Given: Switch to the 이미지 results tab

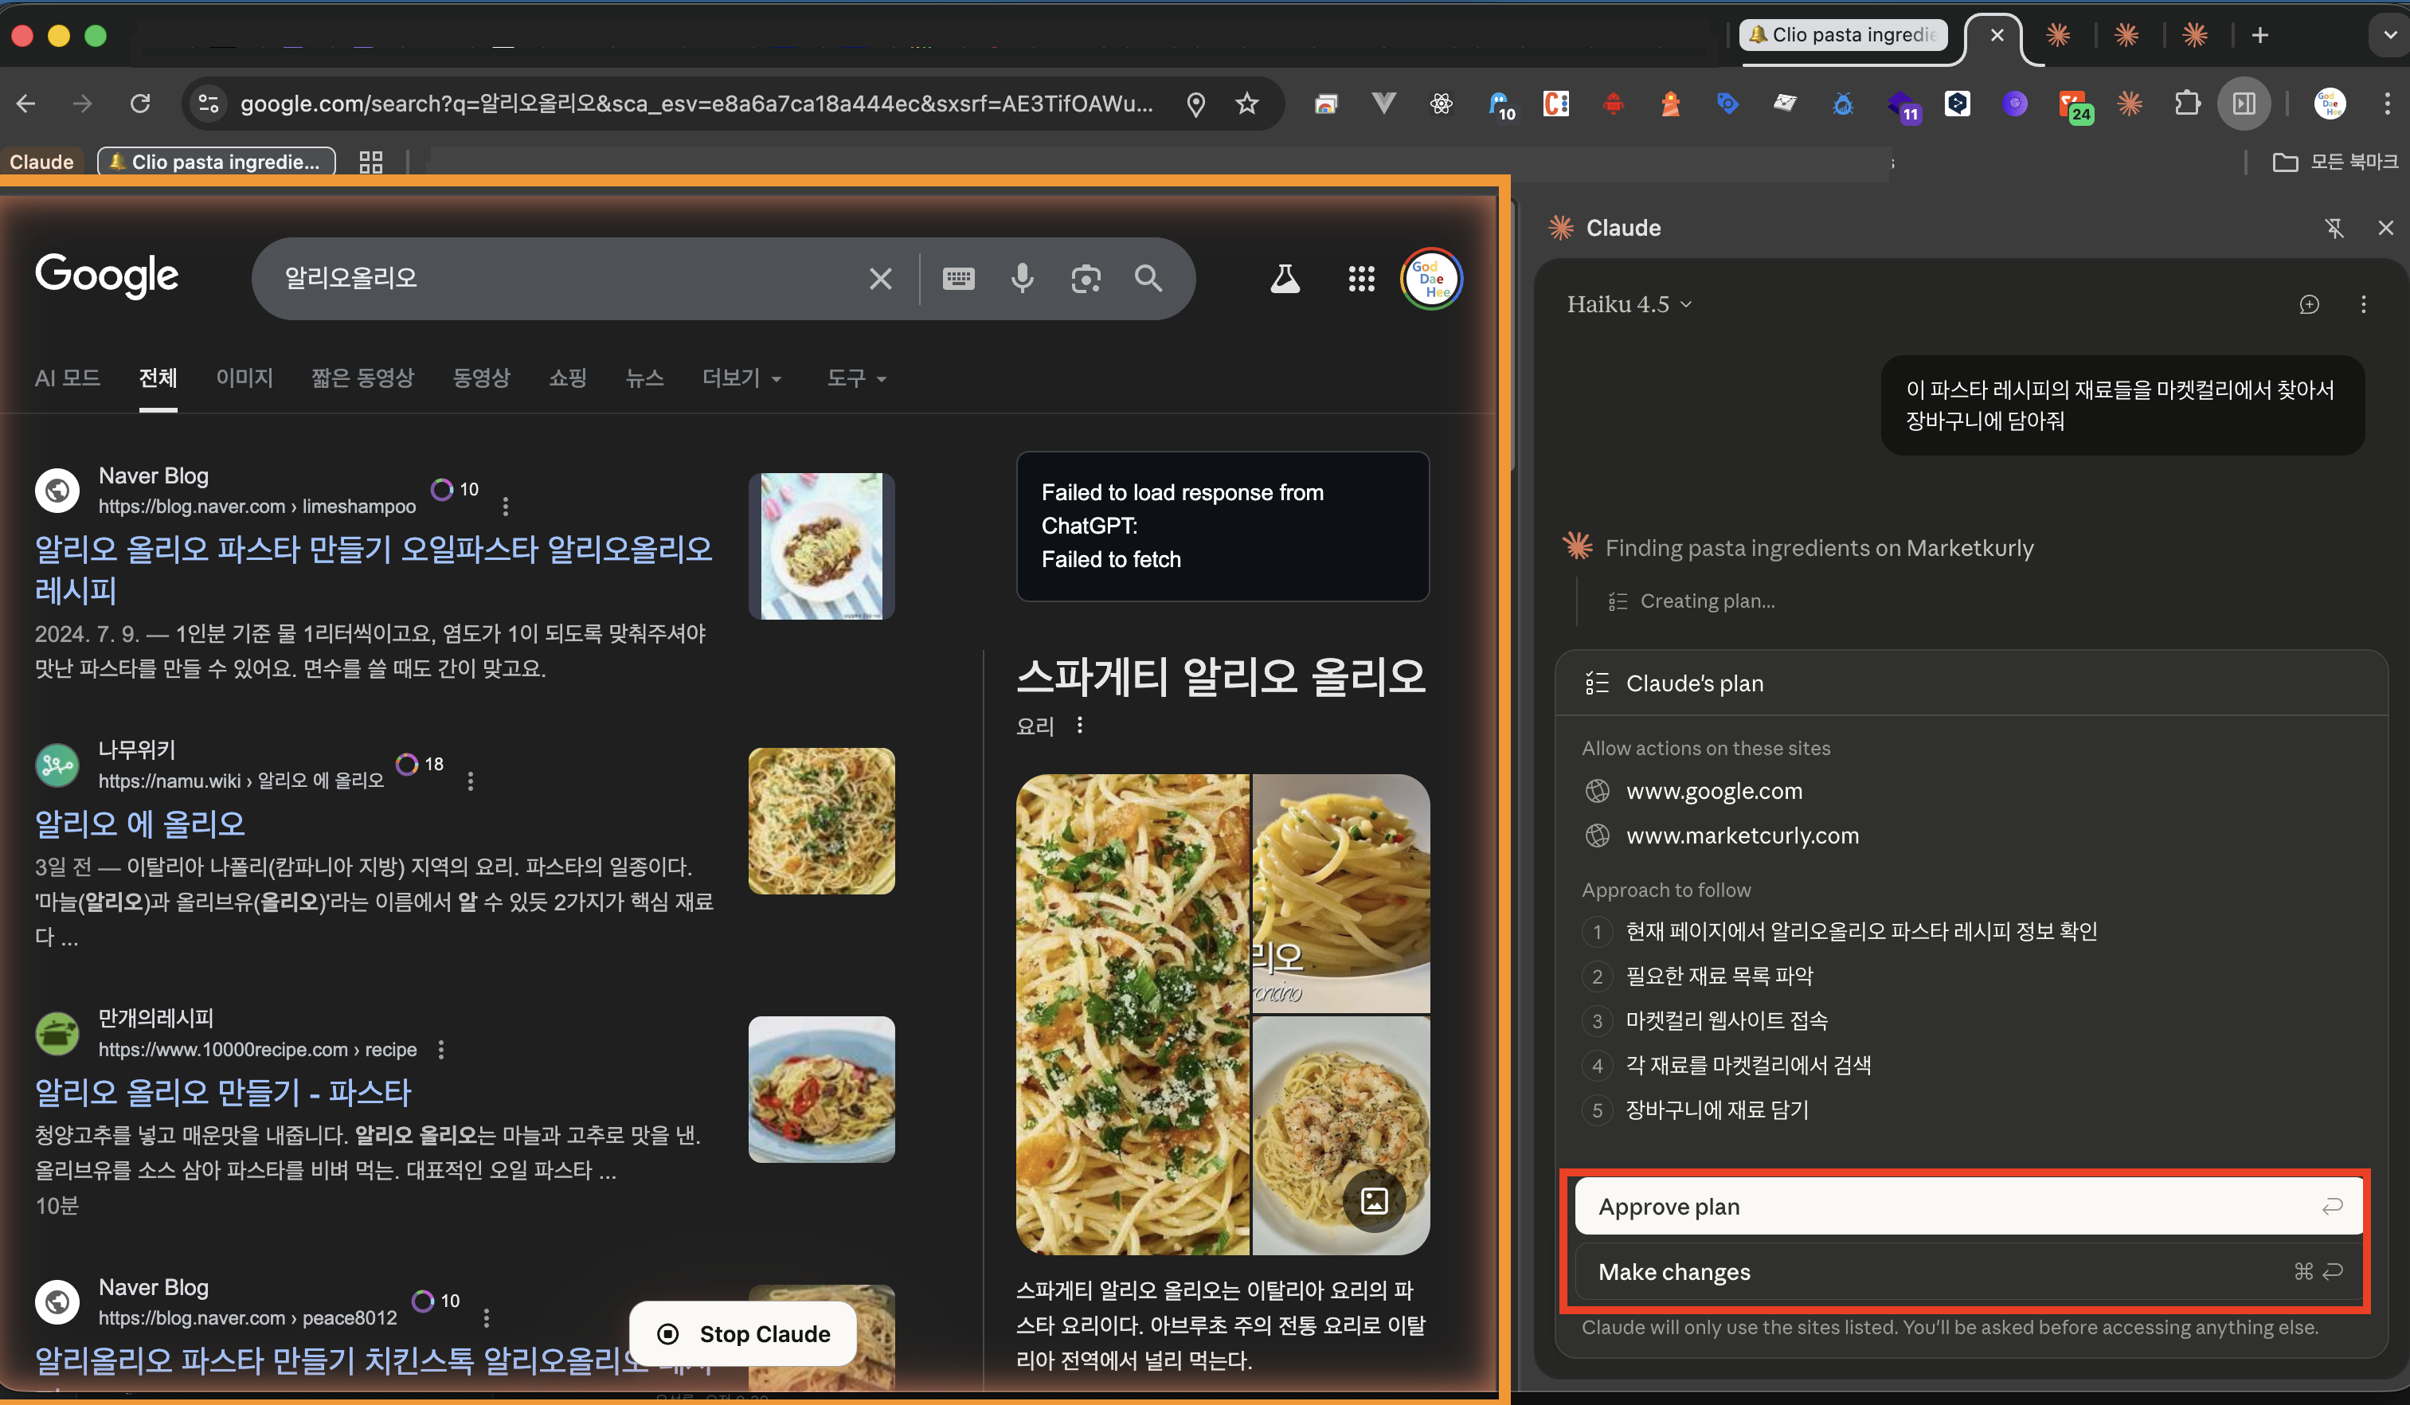Looking at the screenshot, I should pyautogui.click(x=244, y=378).
